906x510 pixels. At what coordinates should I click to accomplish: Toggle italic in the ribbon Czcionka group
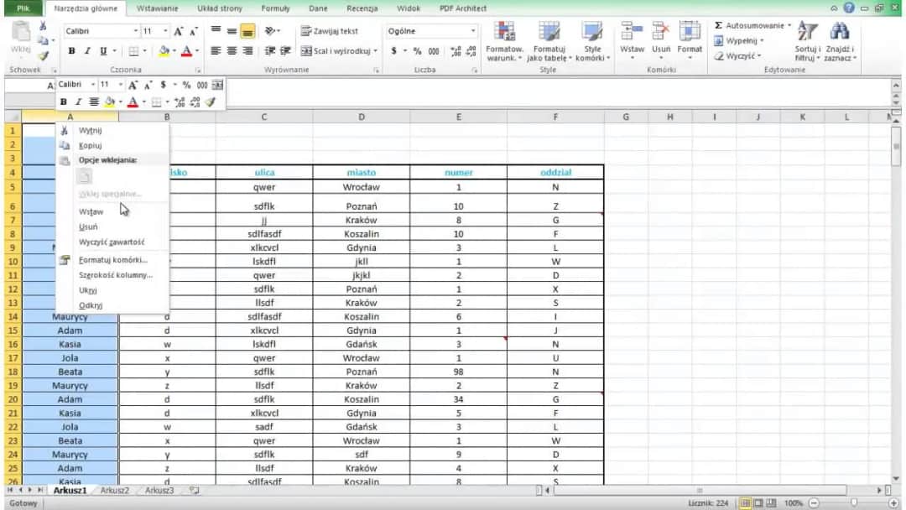click(x=86, y=50)
